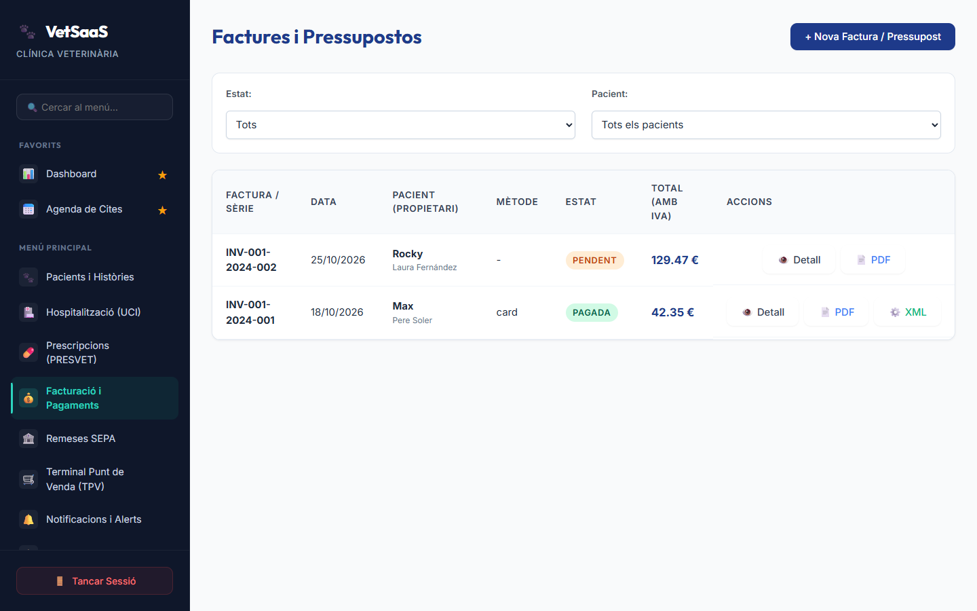Open the Pacient filter dropdown
Viewport: 977px width, 611px height.
coord(766,125)
